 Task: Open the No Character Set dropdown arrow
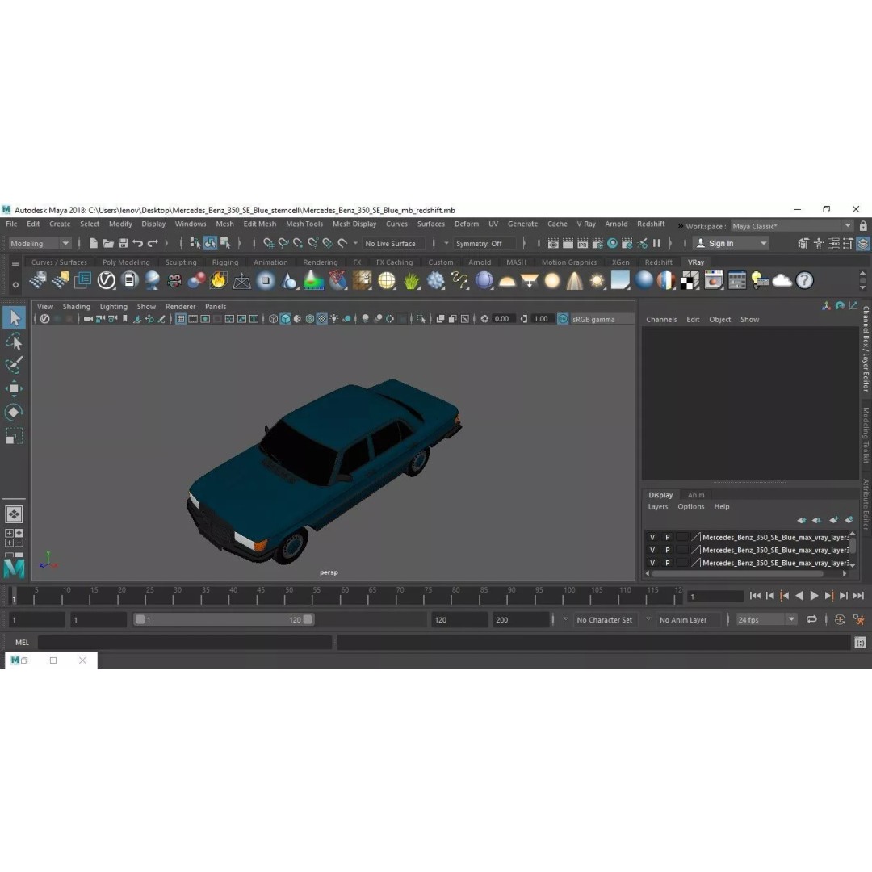pos(565,619)
